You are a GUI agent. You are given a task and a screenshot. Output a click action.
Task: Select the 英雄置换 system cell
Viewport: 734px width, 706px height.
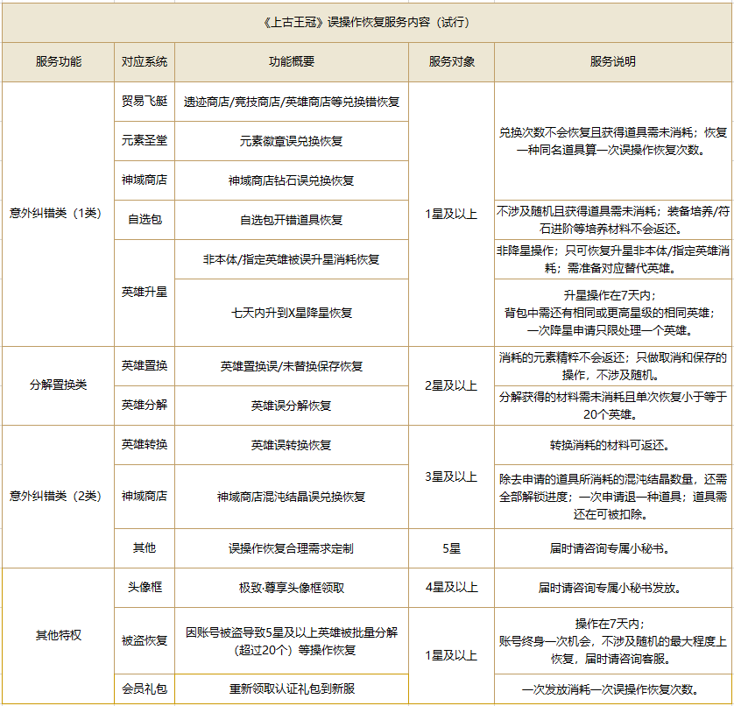(145, 366)
